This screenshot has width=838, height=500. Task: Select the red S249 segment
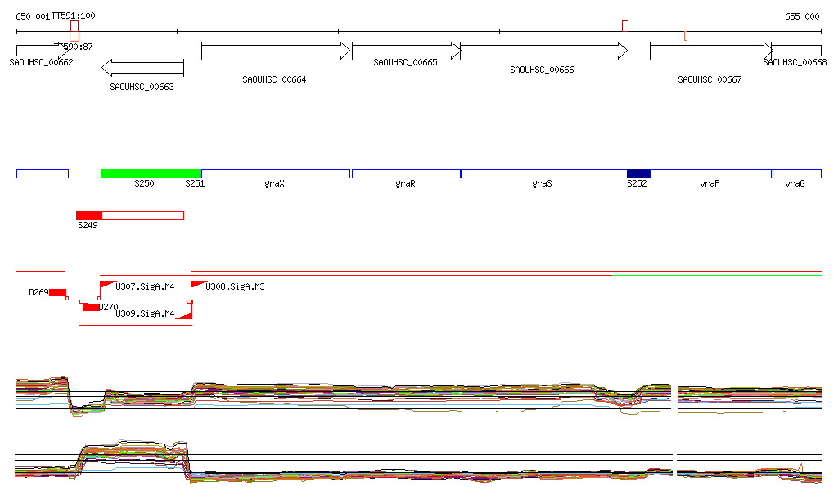pyautogui.click(x=88, y=215)
